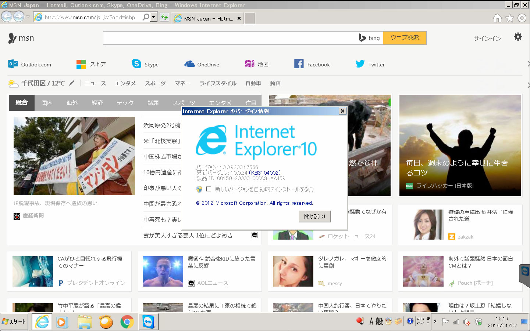Open the protest photo news thumbnail
530x331 pixels.
click(x=74, y=156)
